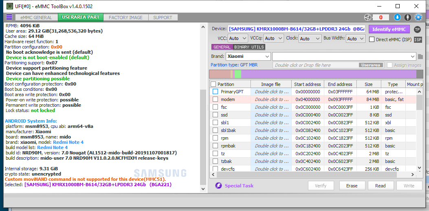Check the modem partition checkbox

(x=216, y=99)
